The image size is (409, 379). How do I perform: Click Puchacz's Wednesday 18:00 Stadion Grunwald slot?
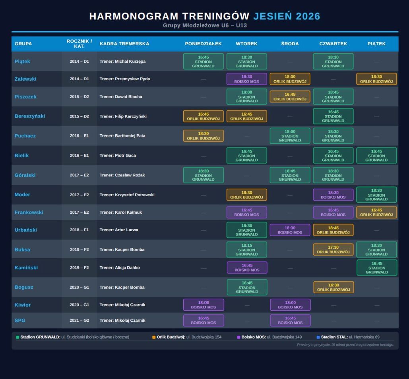tap(290, 136)
